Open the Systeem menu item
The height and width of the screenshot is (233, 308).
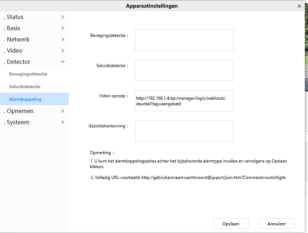[18, 123]
